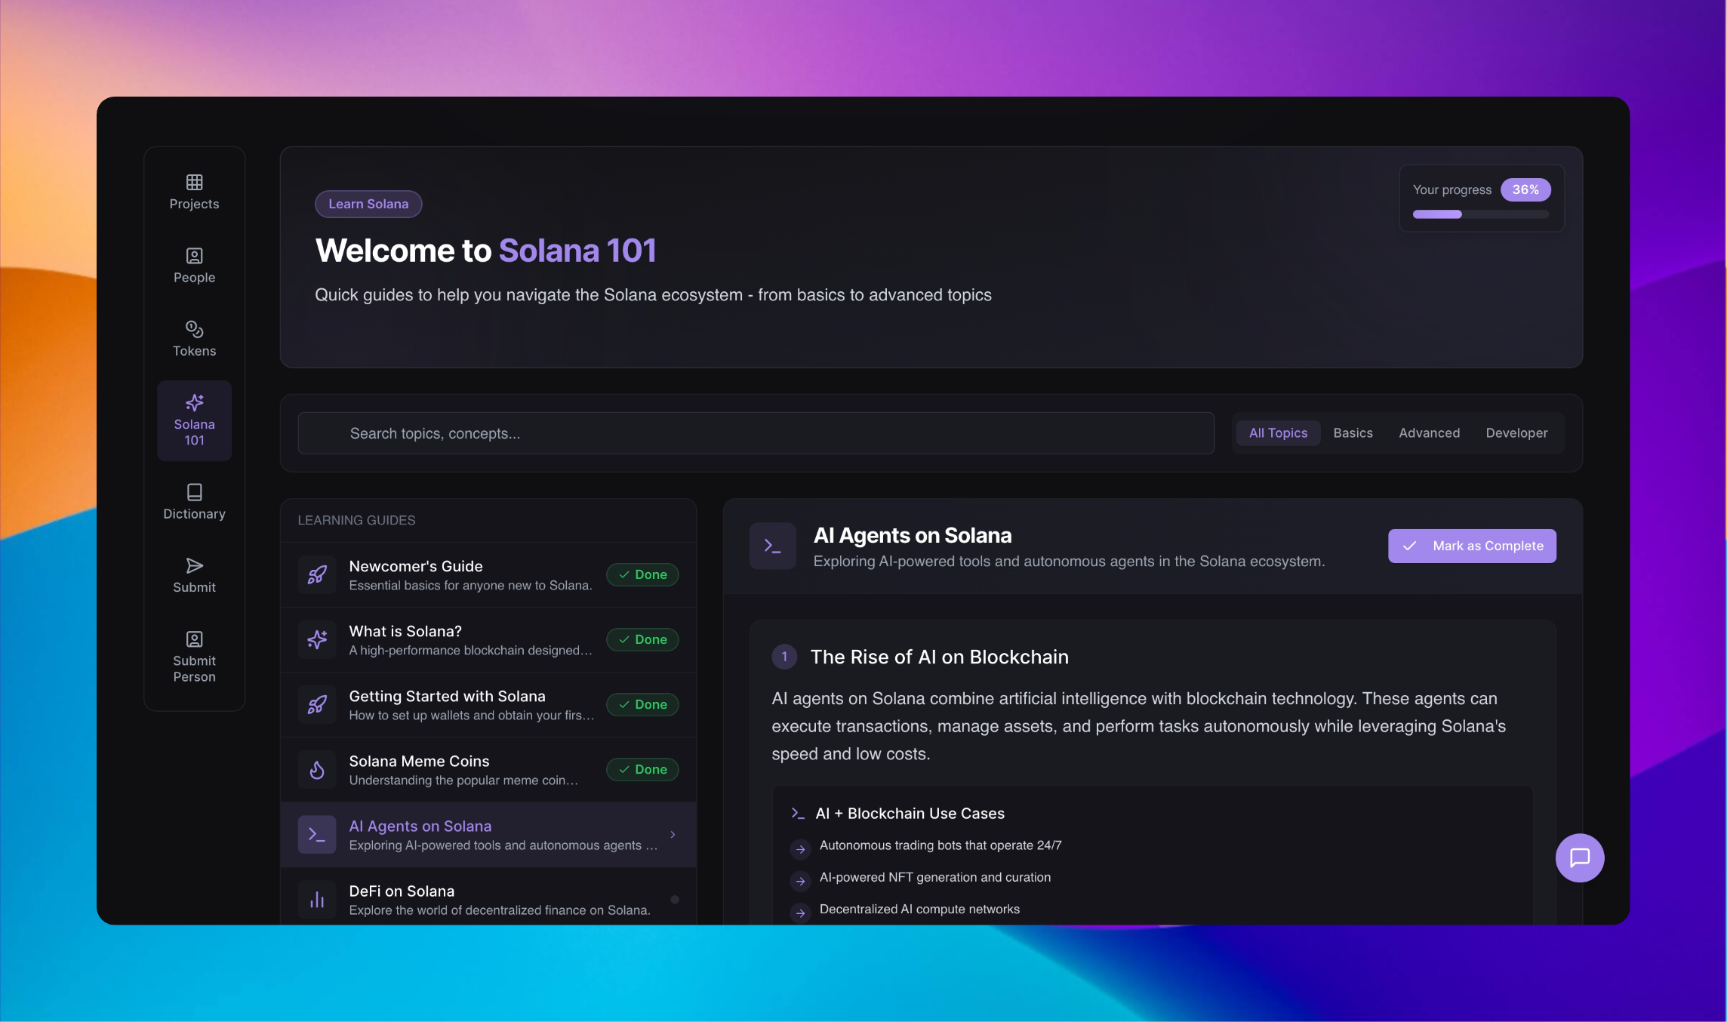Image resolution: width=1727 pixels, height=1022 pixels.
Task: Click the step 1 number badge
Action: point(784,657)
